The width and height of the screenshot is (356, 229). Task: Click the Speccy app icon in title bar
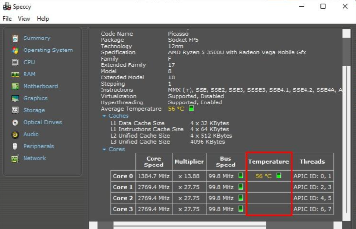pos(7,6)
